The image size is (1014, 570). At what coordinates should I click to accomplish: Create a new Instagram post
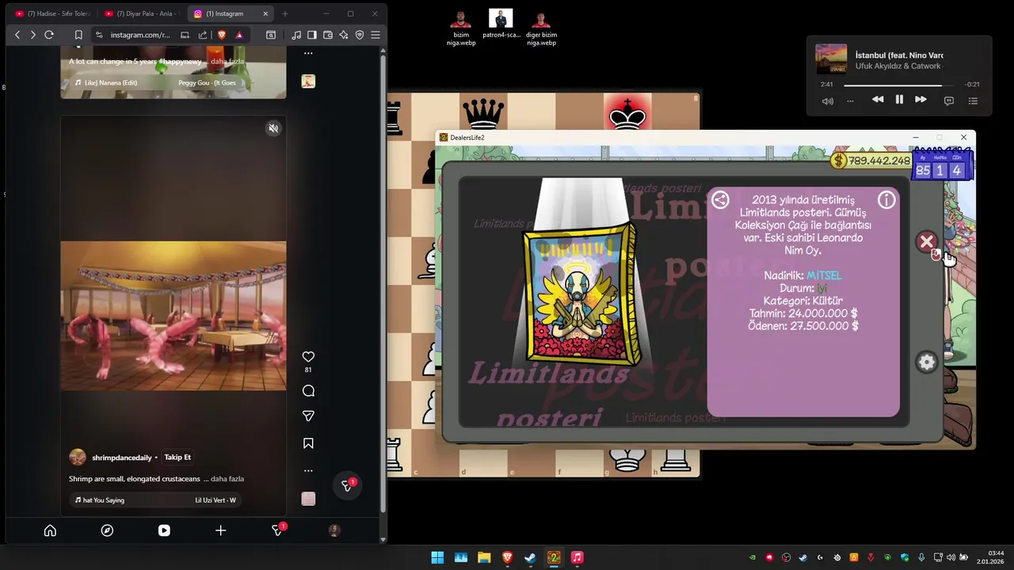click(220, 530)
